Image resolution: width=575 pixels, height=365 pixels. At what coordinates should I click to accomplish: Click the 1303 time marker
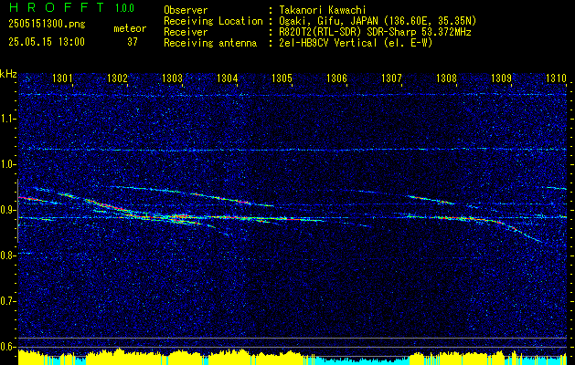click(172, 78)
